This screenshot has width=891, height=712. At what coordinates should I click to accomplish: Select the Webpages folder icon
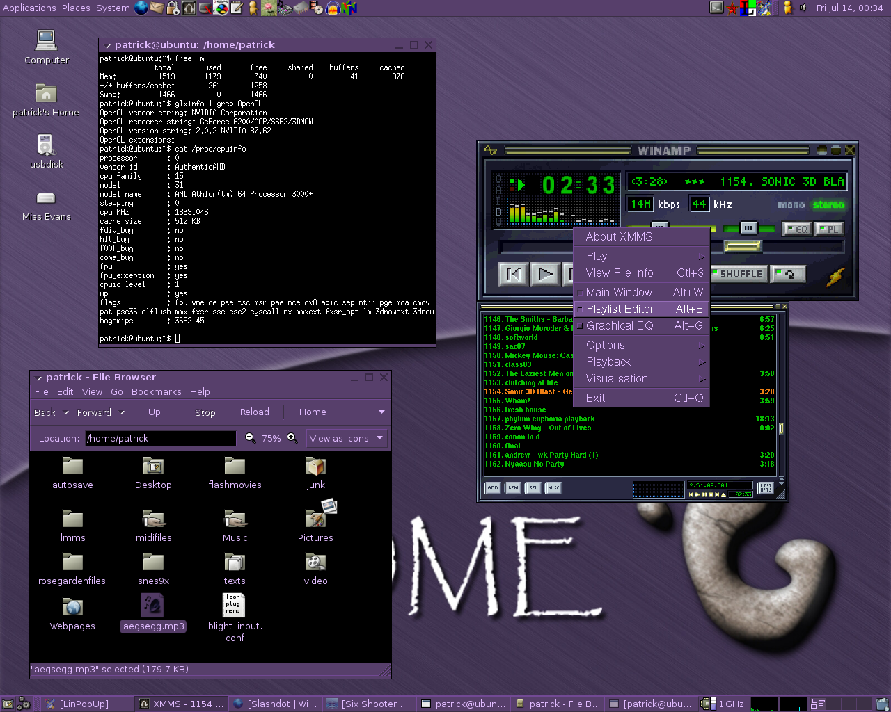coord(72,615)
